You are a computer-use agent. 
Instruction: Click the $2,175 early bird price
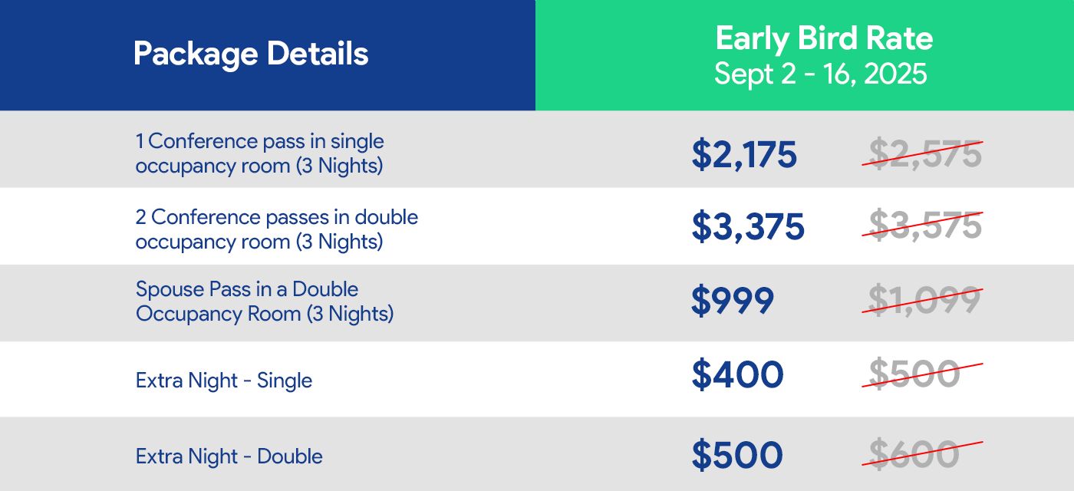point(744,155)
